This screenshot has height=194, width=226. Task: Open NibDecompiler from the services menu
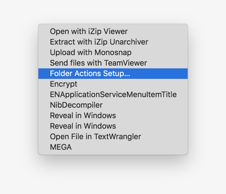[76, 105]
